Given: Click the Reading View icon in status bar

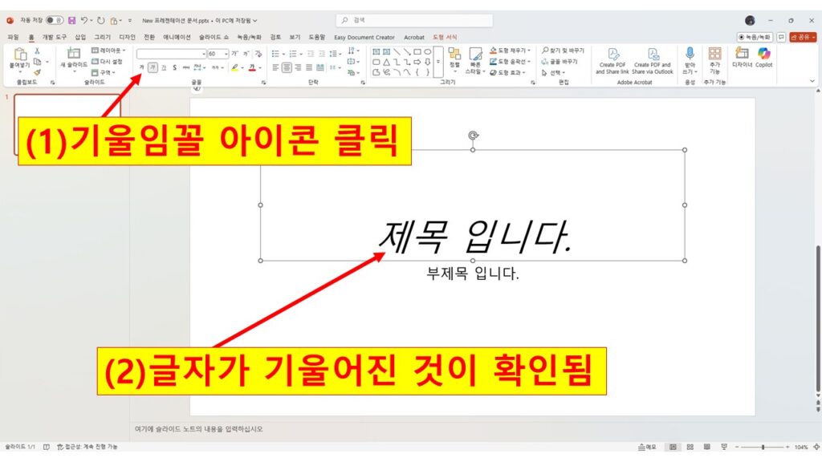Looking at the screenshot, I should point(706,447).
